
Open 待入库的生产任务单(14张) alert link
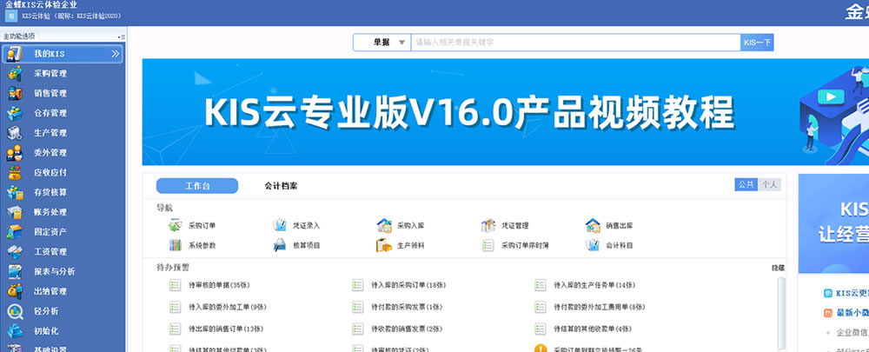pos(594,285)
